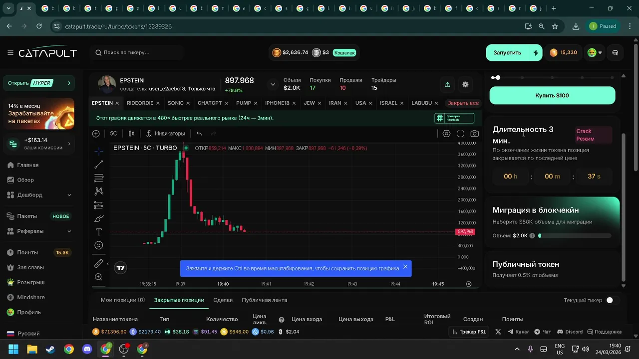Open the PnL tracker button

coord(469,332)
